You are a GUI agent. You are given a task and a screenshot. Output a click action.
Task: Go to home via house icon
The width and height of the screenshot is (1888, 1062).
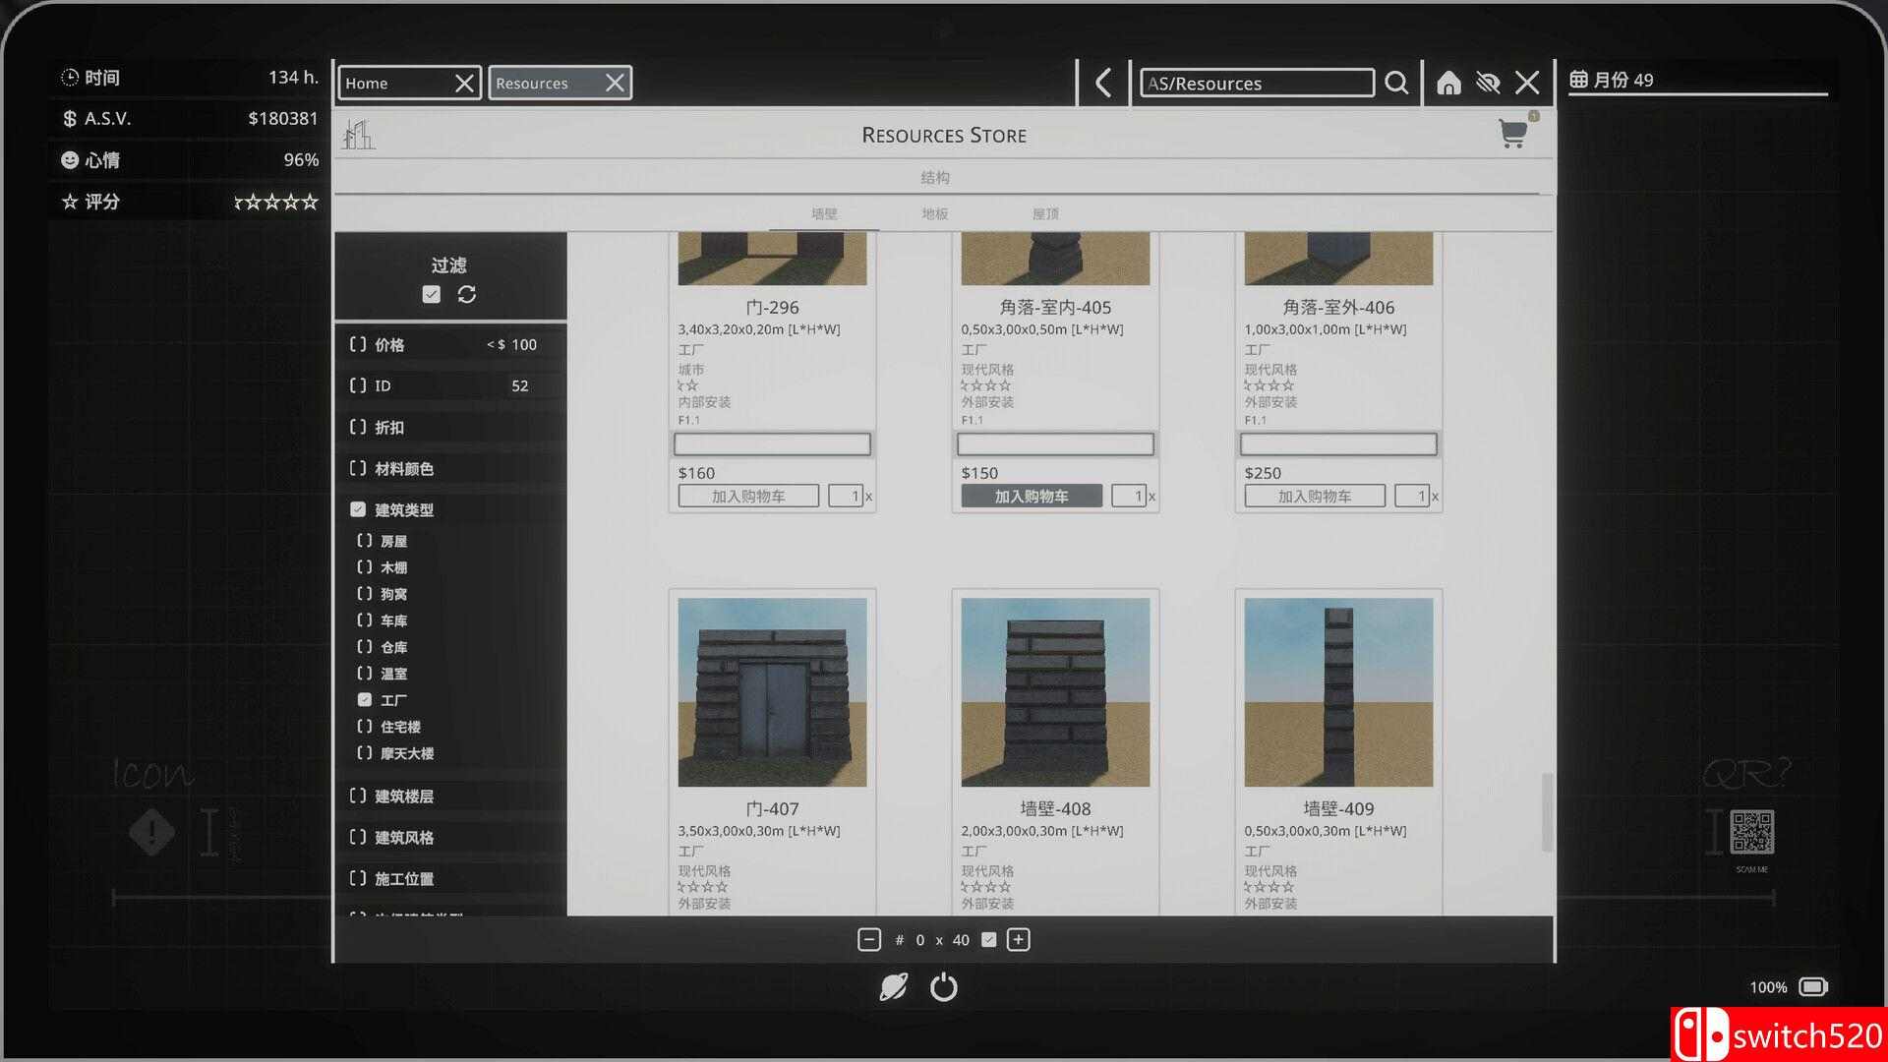click(x=1448, y=83)
